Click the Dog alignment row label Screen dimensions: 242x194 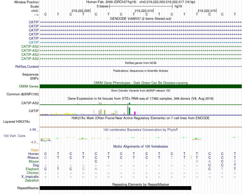pos(36,165)
